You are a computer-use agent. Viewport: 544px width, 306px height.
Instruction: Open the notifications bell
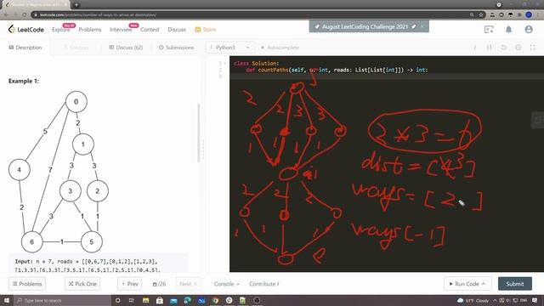coord(508,30)
